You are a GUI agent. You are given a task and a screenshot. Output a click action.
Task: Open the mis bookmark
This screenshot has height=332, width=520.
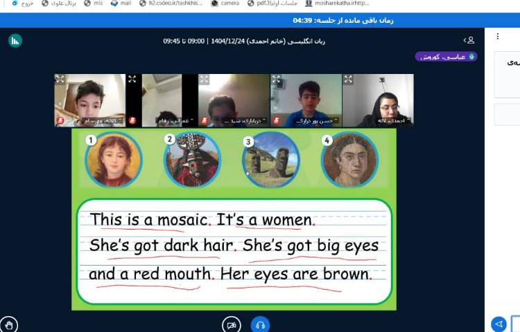93,3
